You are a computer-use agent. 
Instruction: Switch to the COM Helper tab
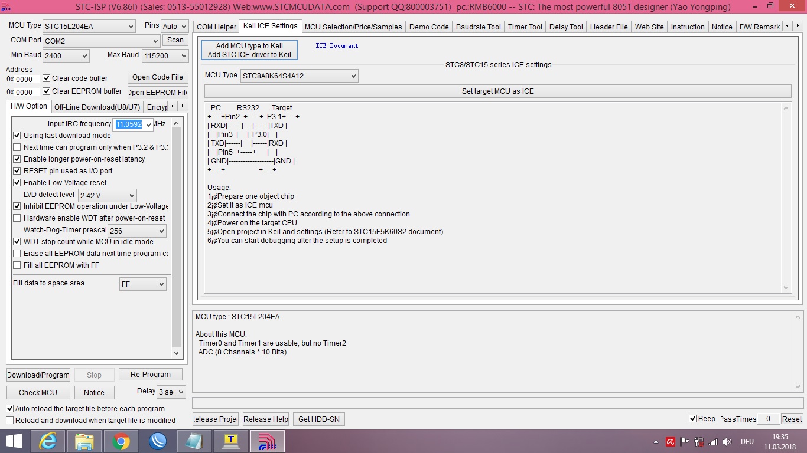(x=216, y=27)
